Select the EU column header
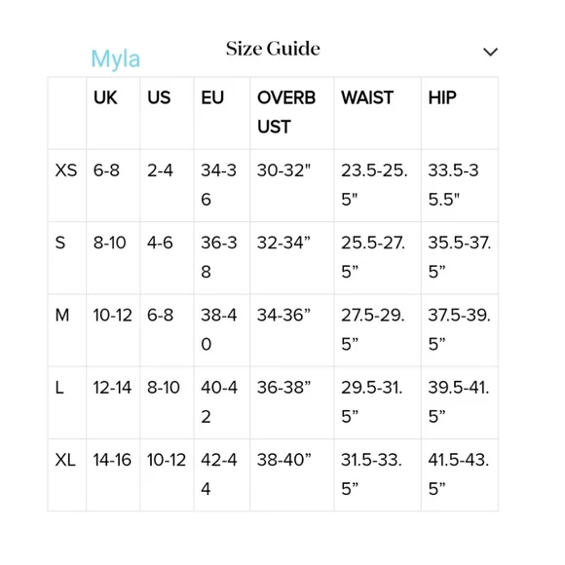This screenshot has width=565, height=565. 212,97
